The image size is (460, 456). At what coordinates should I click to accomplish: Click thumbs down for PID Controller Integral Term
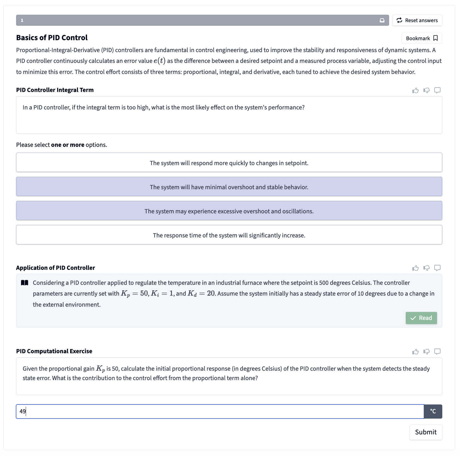click(427, 90)
